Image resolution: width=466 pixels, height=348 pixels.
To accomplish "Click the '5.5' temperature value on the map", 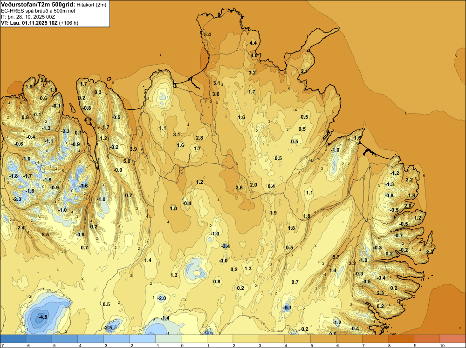I will (45, 234).
